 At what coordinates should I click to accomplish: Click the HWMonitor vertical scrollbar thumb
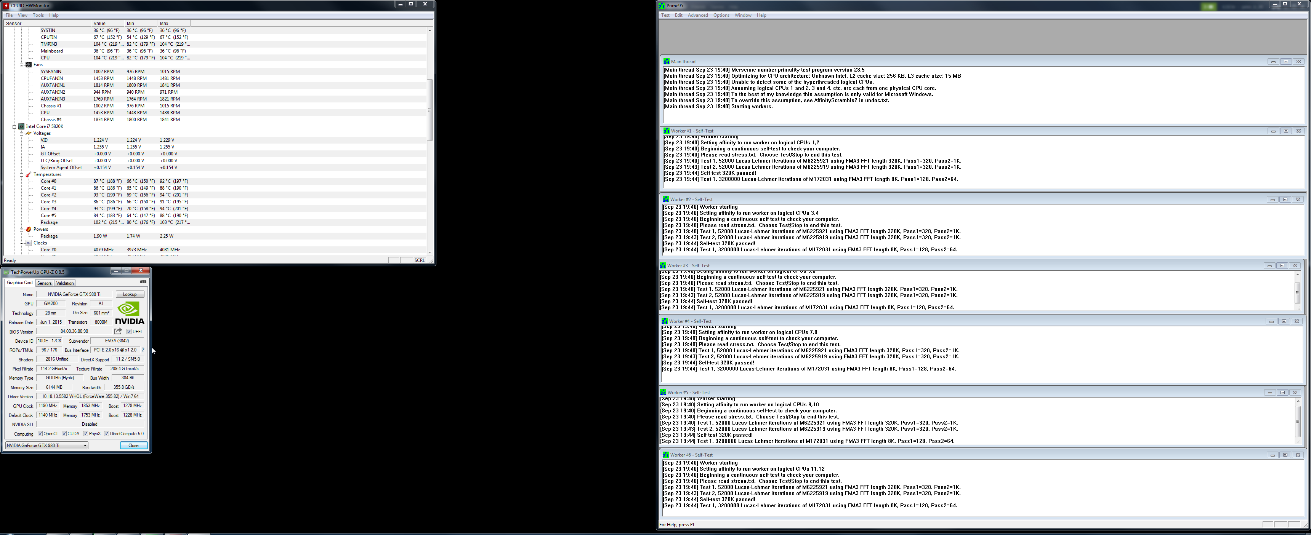pos(430,110)
